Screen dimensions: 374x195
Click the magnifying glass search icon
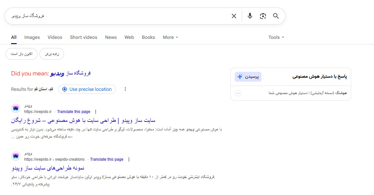pyautogui.click(x=276, y=16)
